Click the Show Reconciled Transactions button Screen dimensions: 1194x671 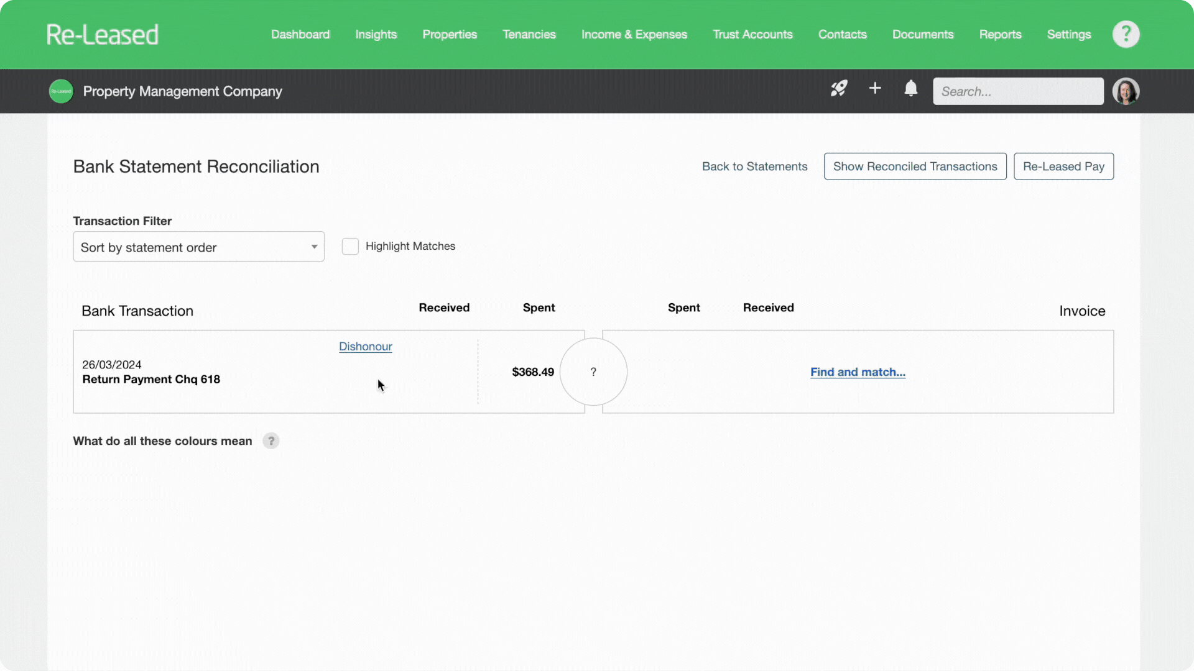coord(915,167)
